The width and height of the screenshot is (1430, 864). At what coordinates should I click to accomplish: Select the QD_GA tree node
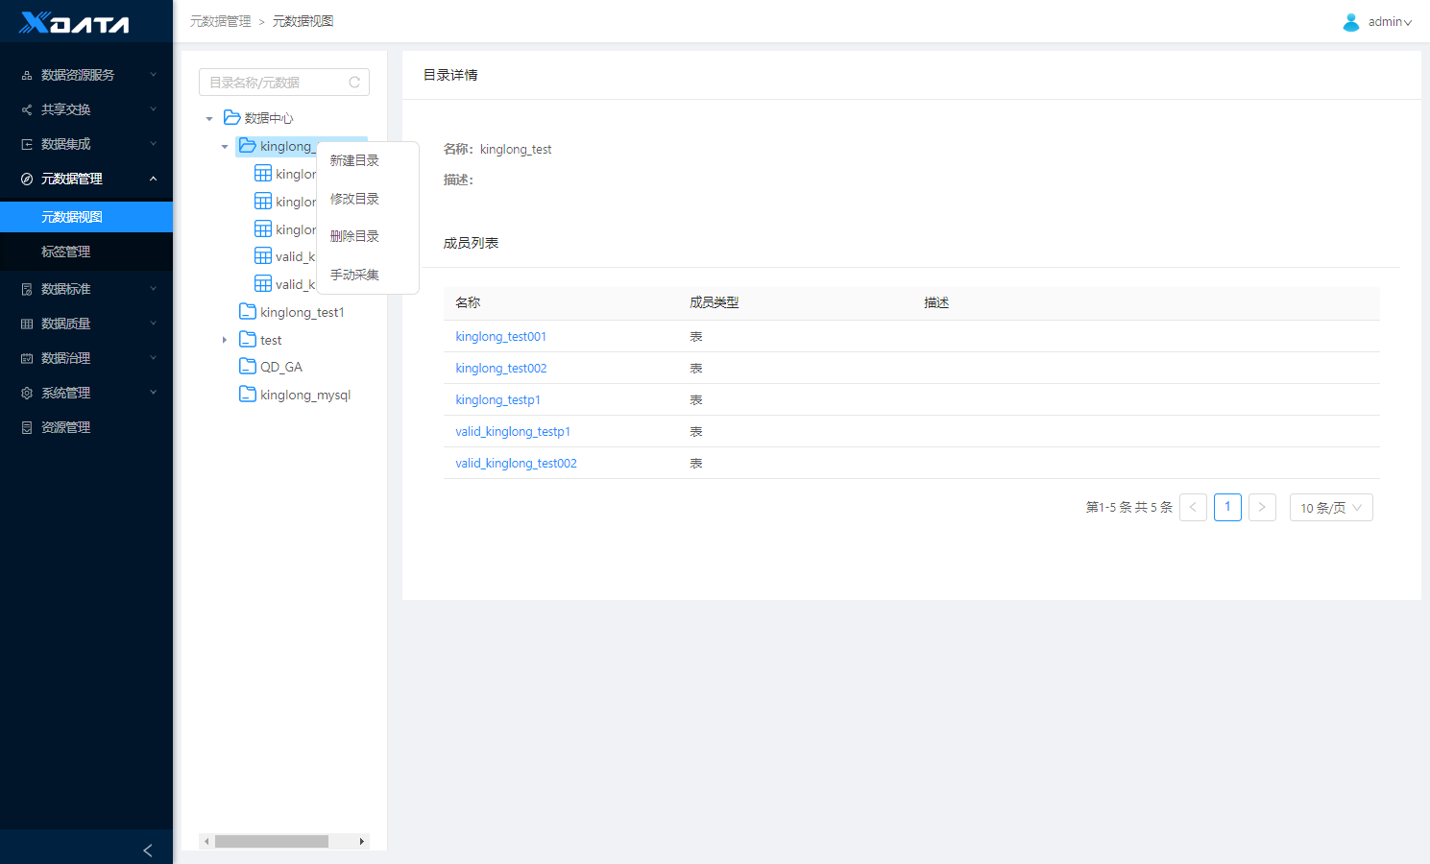tap(281, 367)
